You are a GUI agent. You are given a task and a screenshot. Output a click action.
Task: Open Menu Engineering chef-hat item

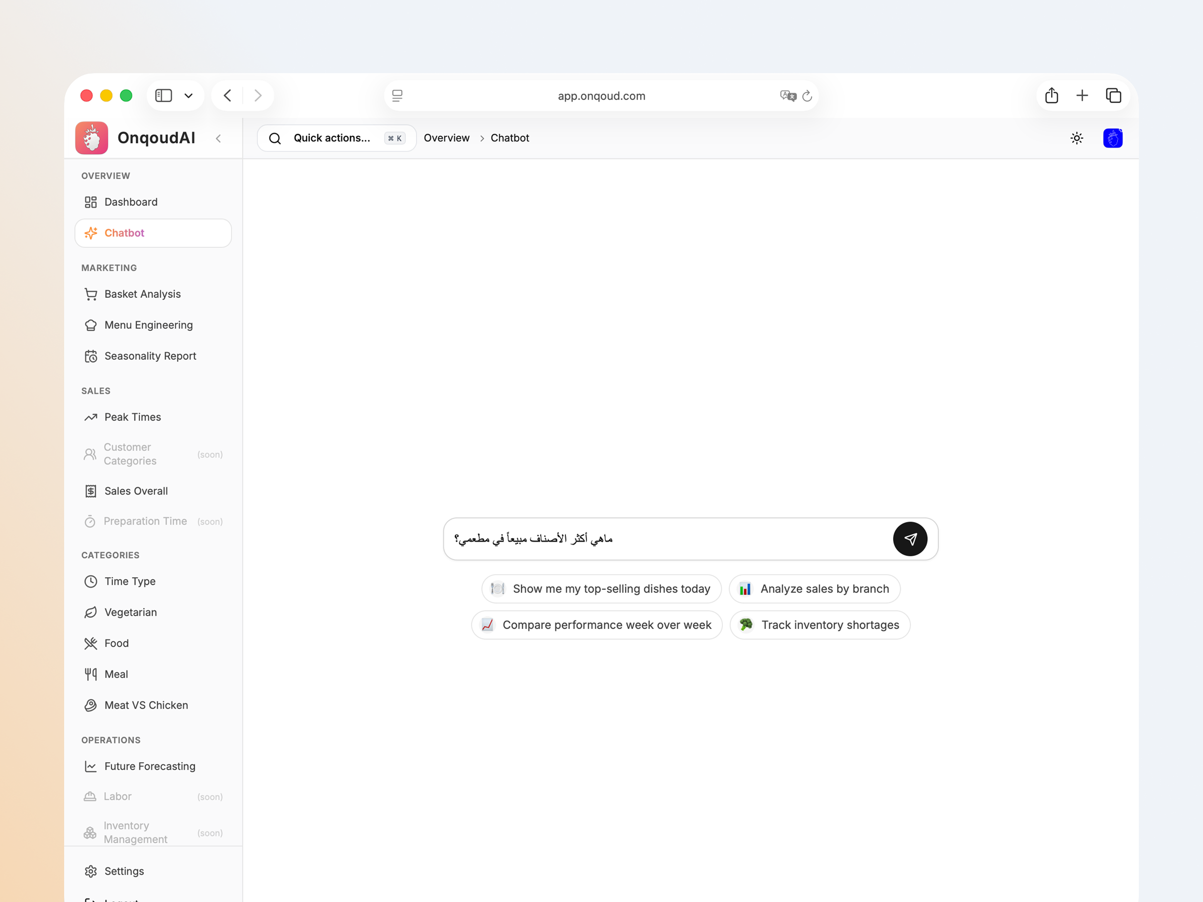[x=148, y=325]
